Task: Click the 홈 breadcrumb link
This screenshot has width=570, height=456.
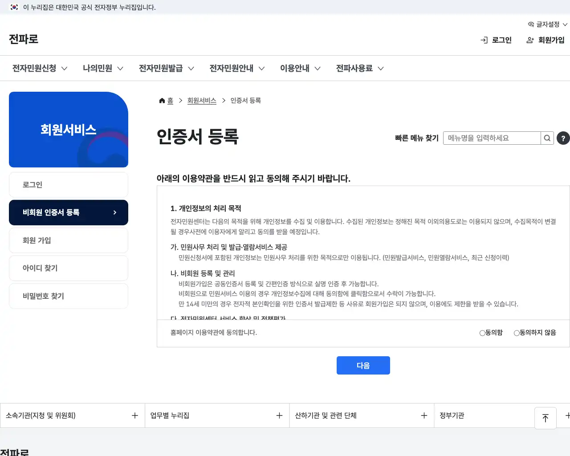Action: [170, 101]
